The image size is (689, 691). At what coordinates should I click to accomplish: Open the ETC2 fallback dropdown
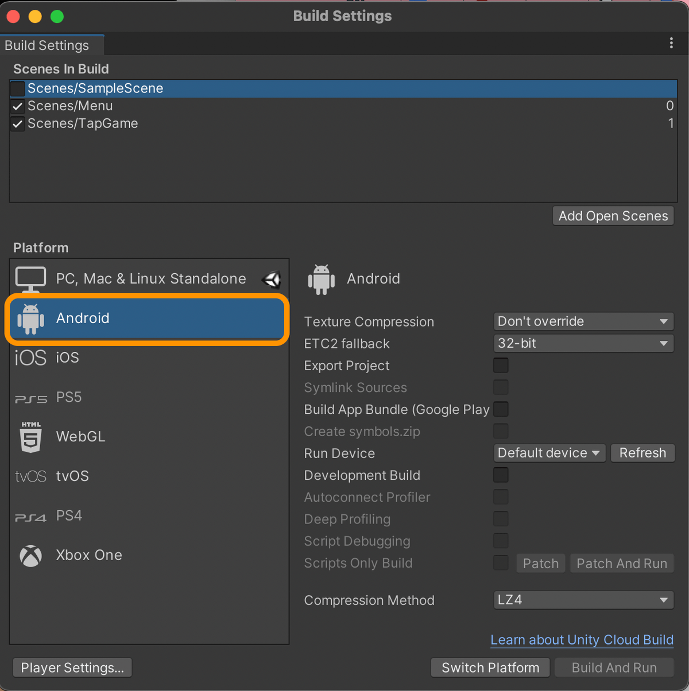point(583,343)
